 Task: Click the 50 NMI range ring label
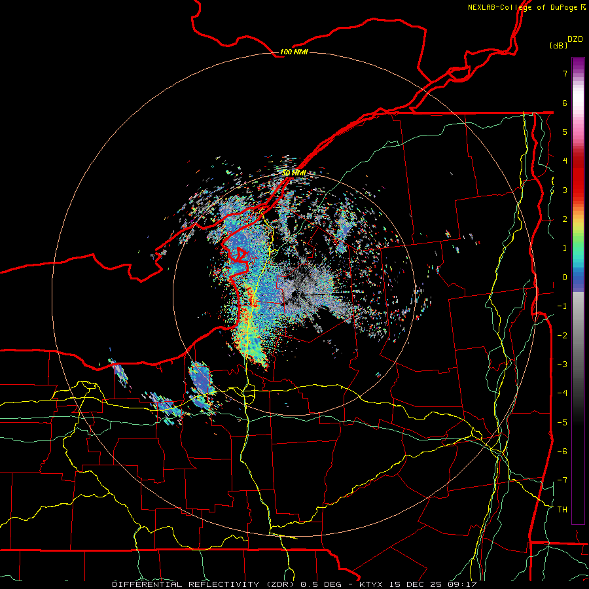[x=294, y=173]
